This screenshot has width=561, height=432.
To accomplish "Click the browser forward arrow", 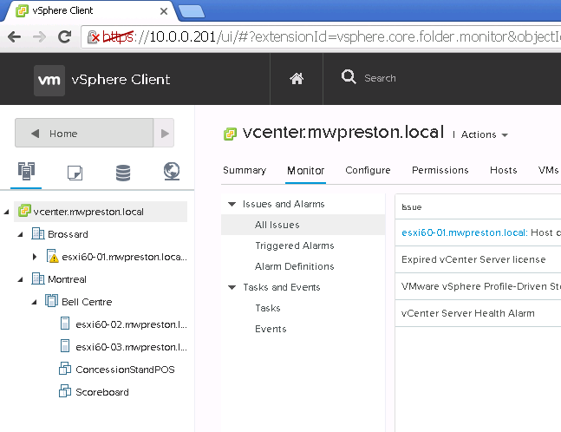I will point(39,36).
